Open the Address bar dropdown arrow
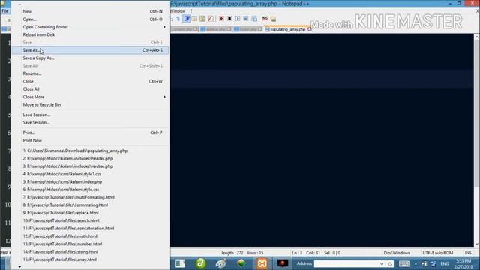Screen dimensions: 480x270 click(382, 263)
